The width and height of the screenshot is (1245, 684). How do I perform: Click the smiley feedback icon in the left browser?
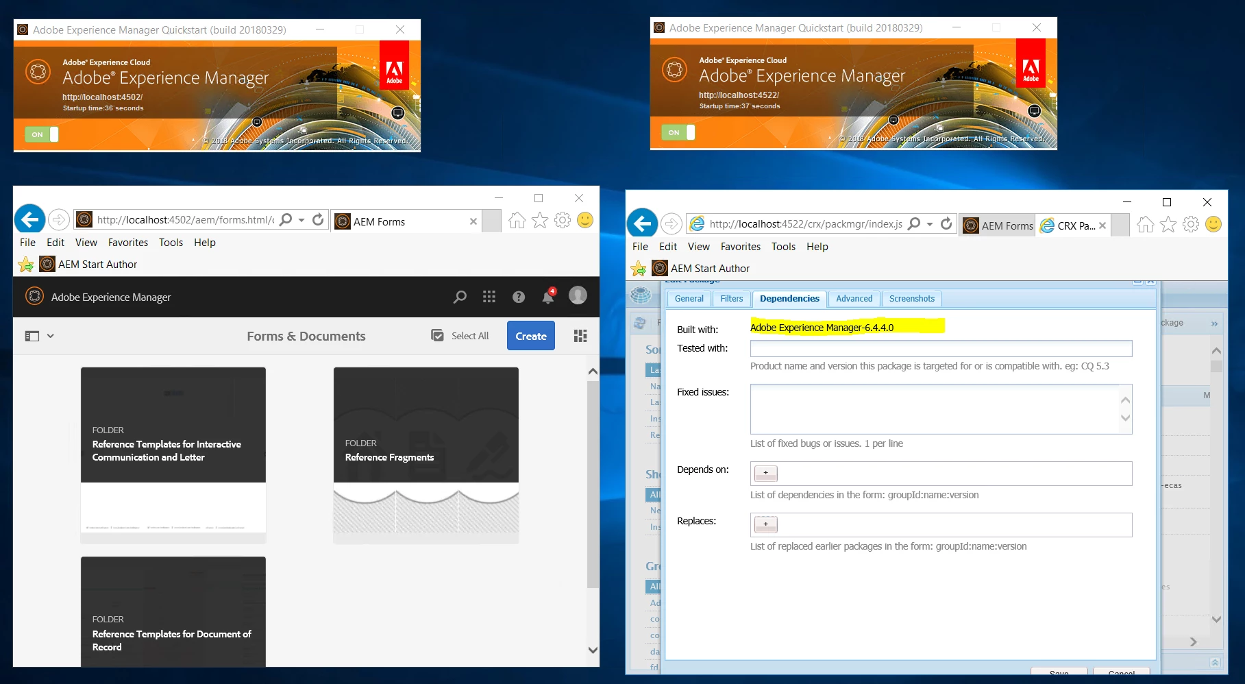click(585, 220)
